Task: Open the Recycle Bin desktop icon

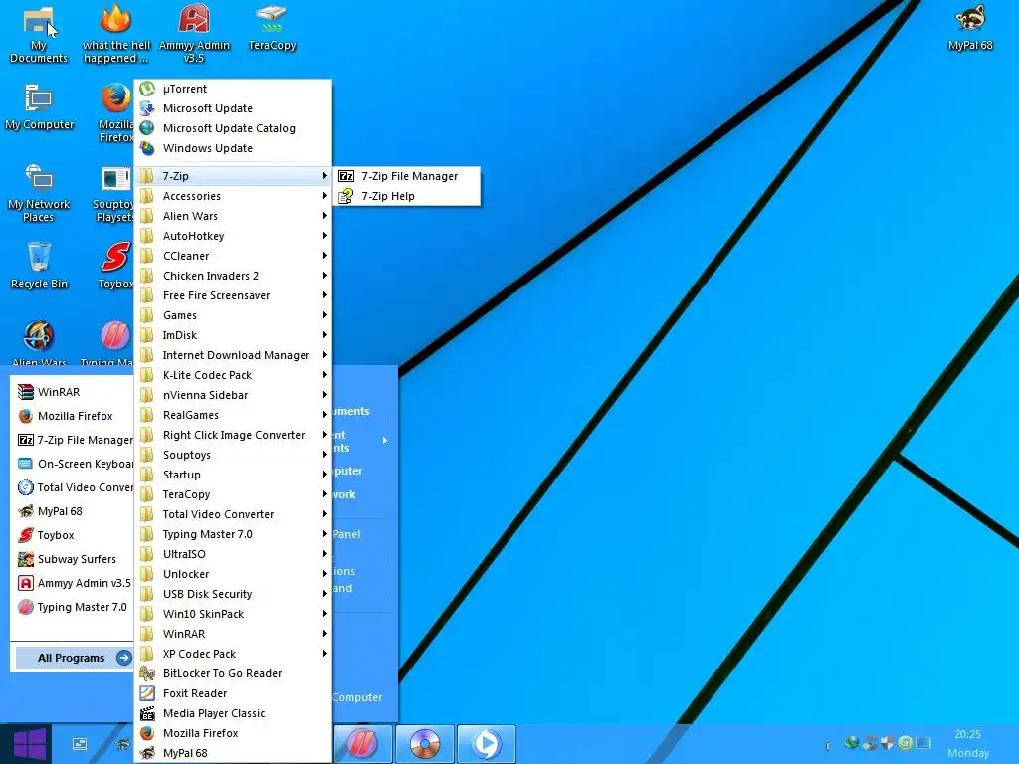Action: [39, 265]
